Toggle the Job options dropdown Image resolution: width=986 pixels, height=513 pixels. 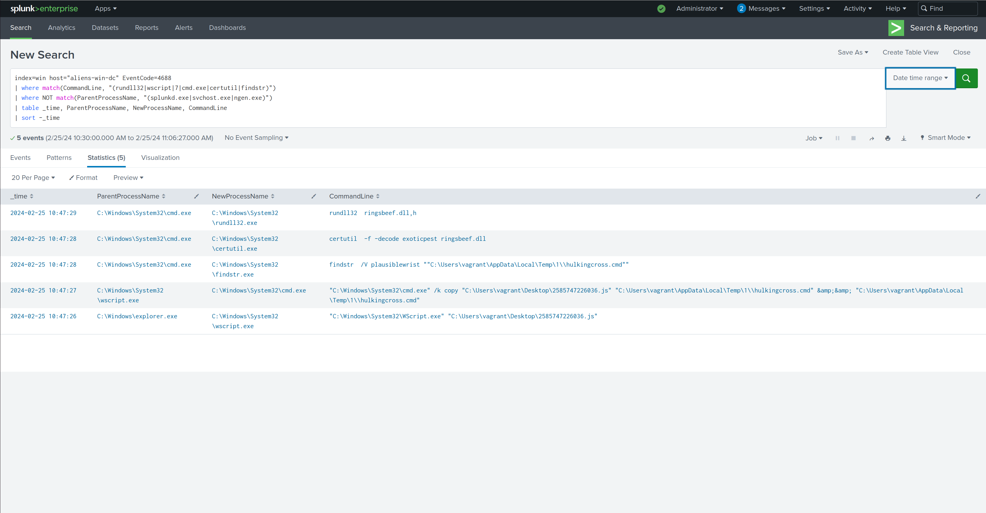[x=814, y=138]
